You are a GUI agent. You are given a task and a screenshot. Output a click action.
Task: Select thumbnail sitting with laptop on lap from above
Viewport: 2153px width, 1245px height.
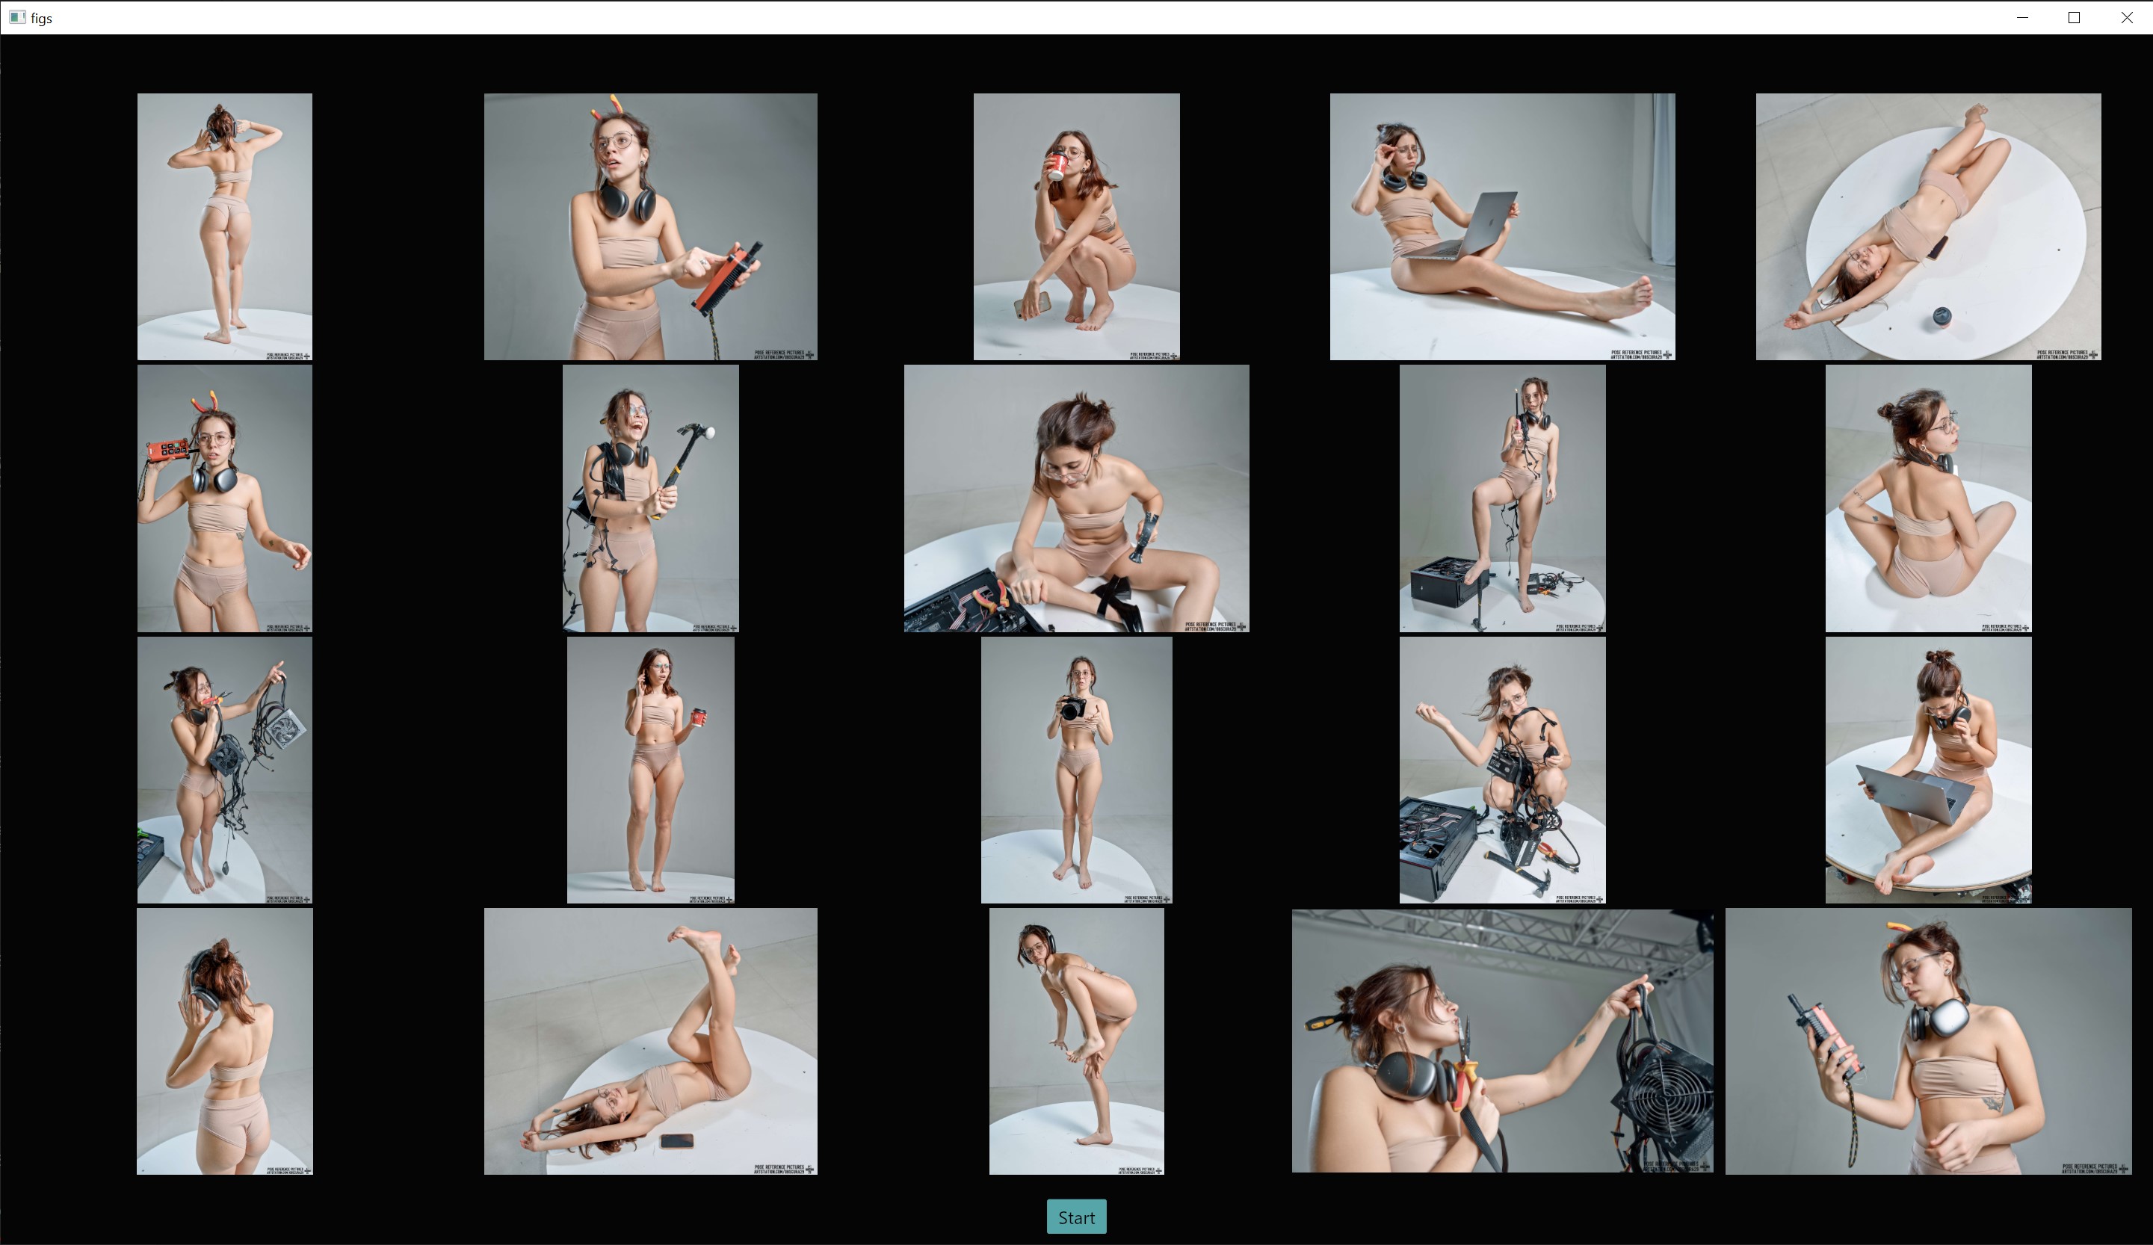pos(1928,770)
